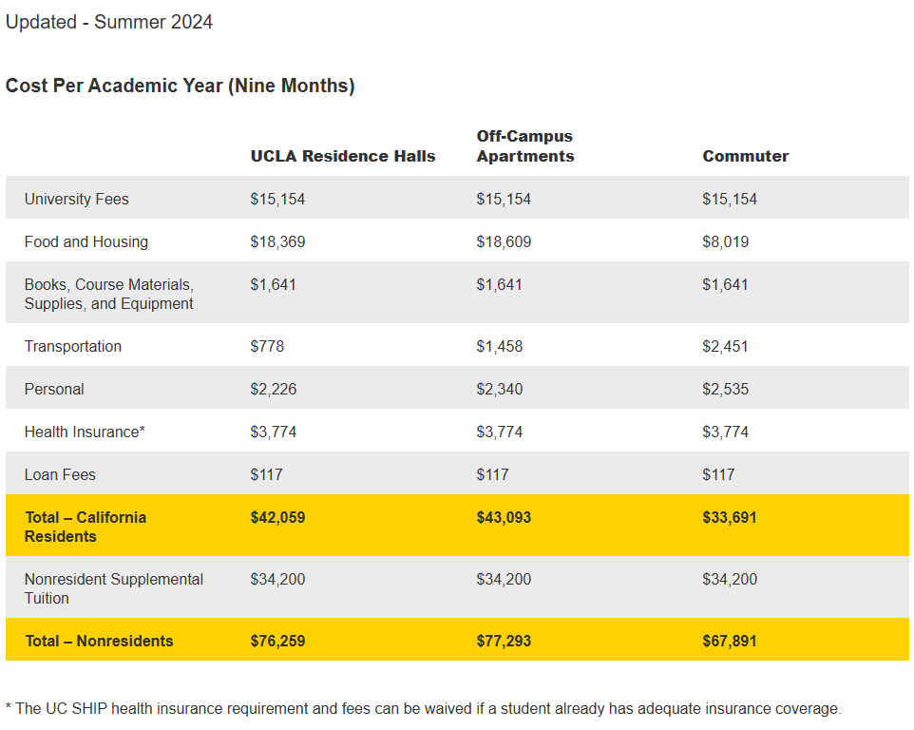Click Books value under Off-Campus Apartments column
This screenshot has width=914, height=730.
click(499, 285)
